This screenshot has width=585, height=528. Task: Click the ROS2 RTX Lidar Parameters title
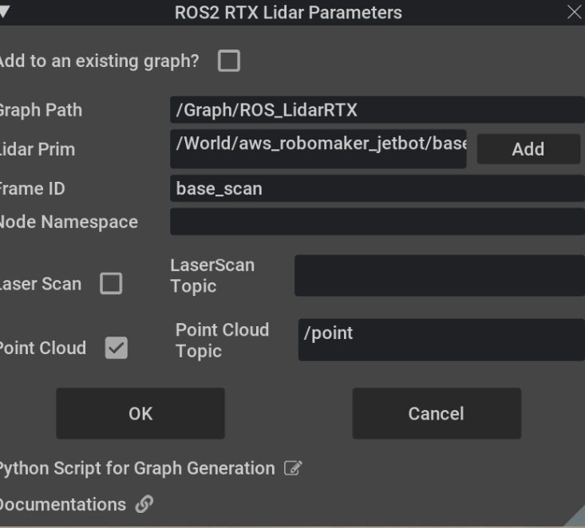(x=288, y=12)
